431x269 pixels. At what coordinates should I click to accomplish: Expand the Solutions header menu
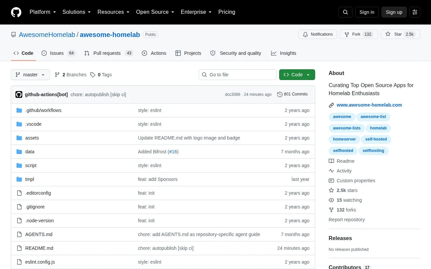(x=77, y=12)
